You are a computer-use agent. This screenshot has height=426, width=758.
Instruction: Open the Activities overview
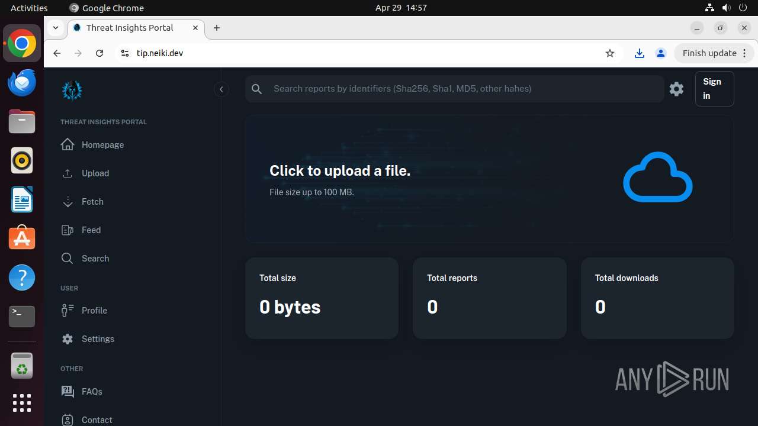click(x=29, y=8)
